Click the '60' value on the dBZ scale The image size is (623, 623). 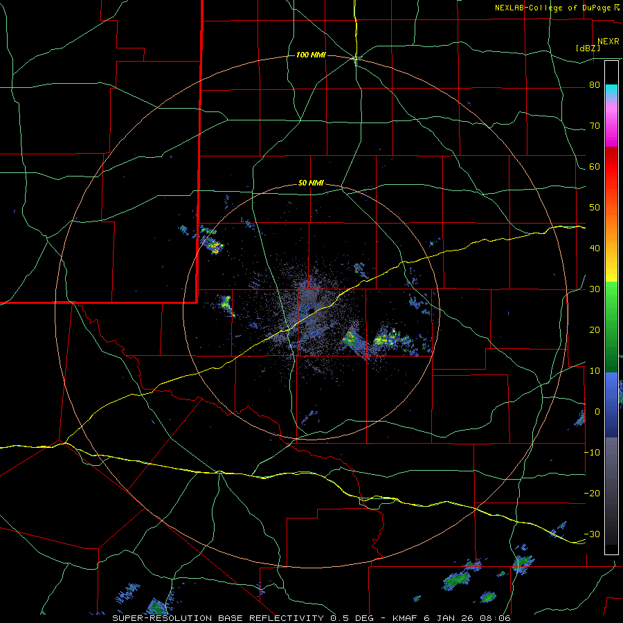[x=595, y=166]
